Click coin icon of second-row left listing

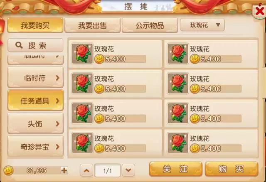pos(99,89)
